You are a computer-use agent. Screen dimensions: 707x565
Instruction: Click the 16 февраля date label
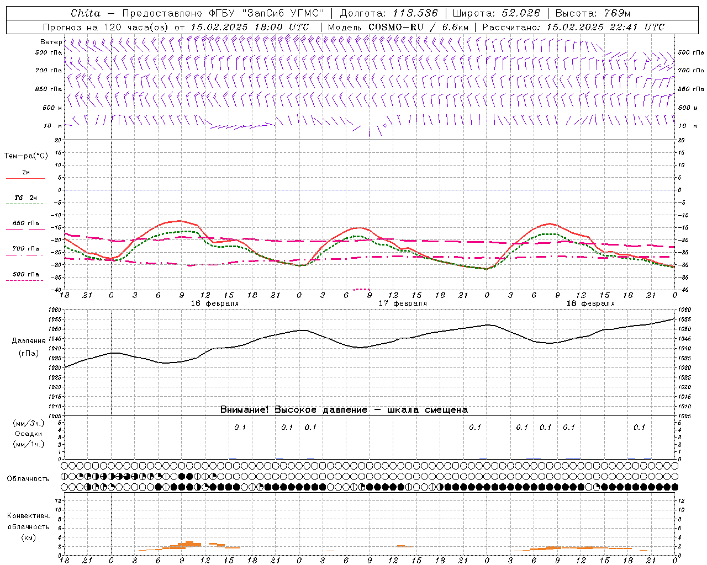click(215, 303)
